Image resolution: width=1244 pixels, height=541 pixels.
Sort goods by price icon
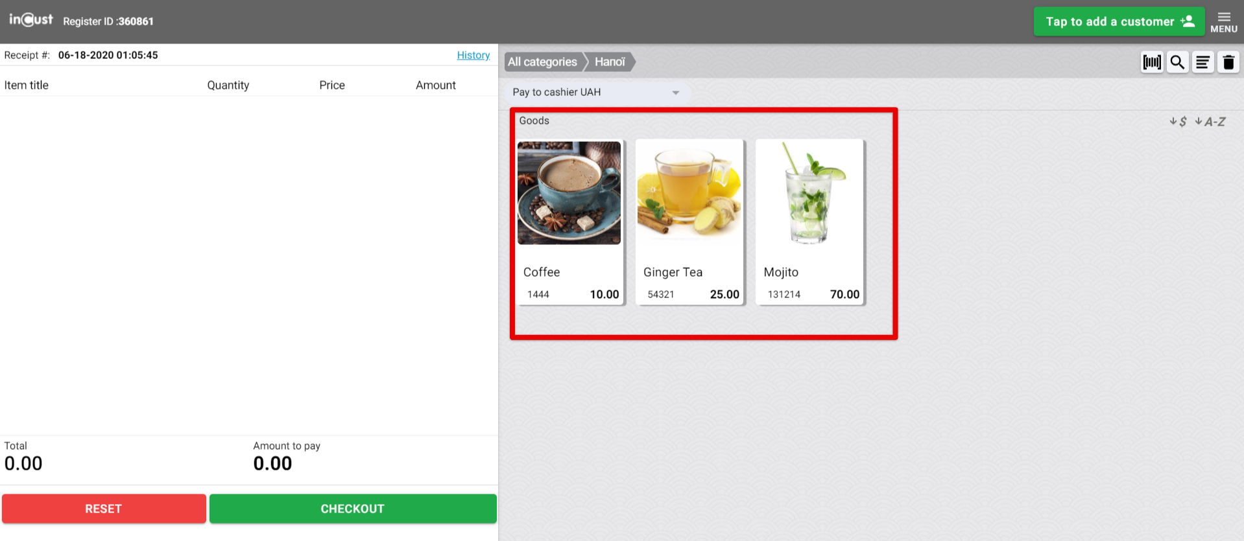pyautogui.click(x=1178, y=122)
